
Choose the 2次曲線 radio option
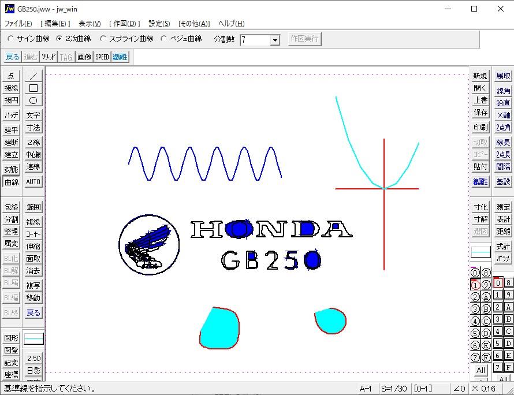[x=73, y=39]
